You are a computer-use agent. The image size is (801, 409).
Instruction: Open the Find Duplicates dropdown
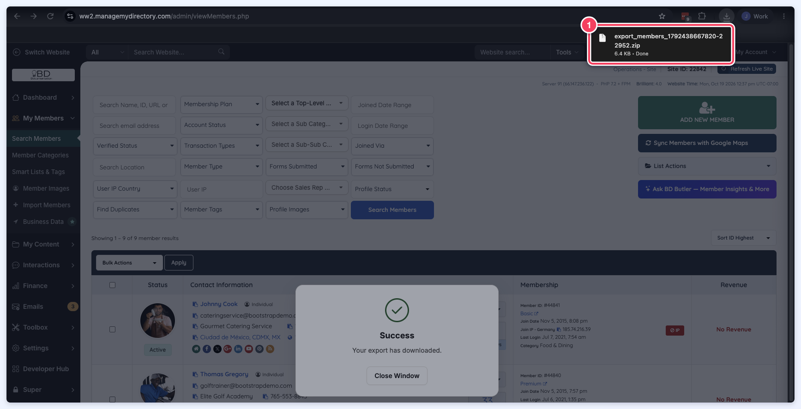point(135,210)
